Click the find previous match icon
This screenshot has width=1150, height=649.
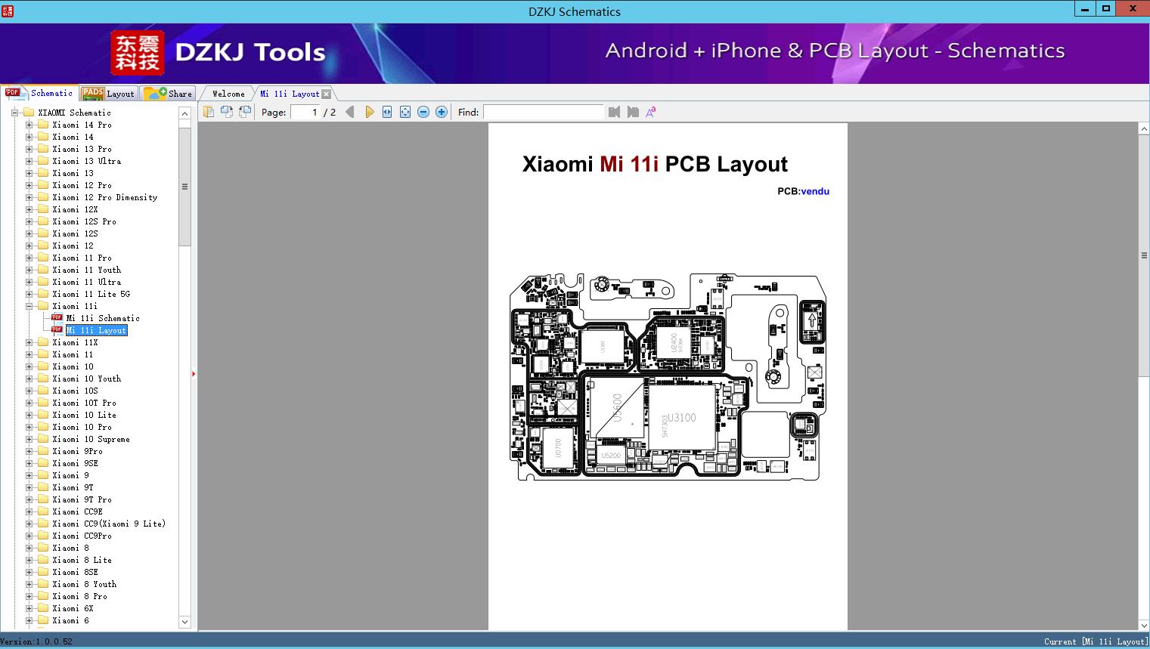pyautogui.click(x=614, y=112)
